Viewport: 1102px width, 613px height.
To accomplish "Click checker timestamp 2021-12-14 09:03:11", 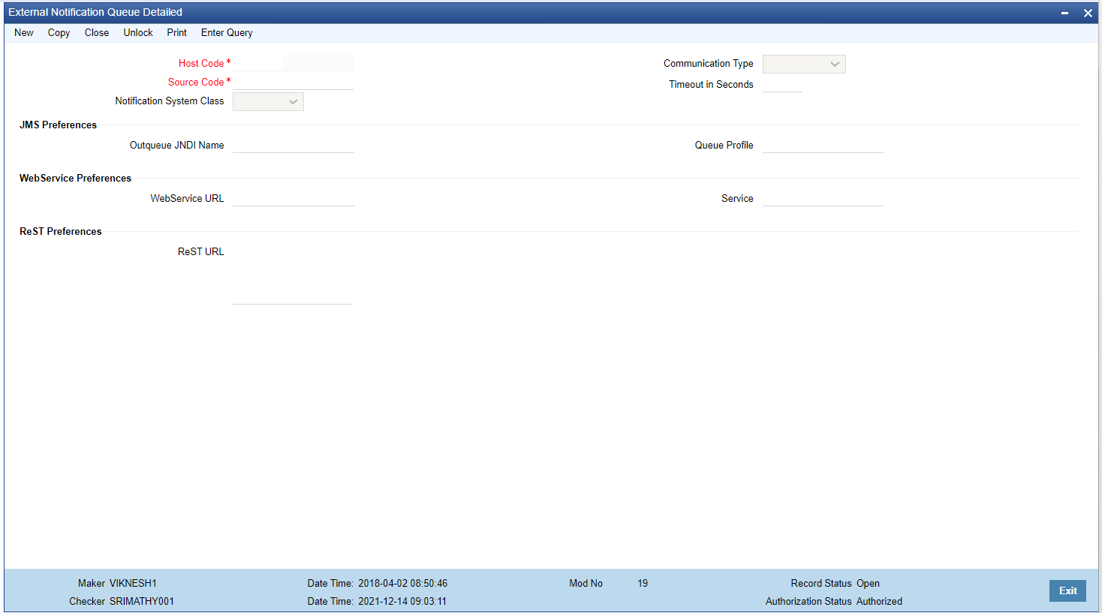I will 402,602.
